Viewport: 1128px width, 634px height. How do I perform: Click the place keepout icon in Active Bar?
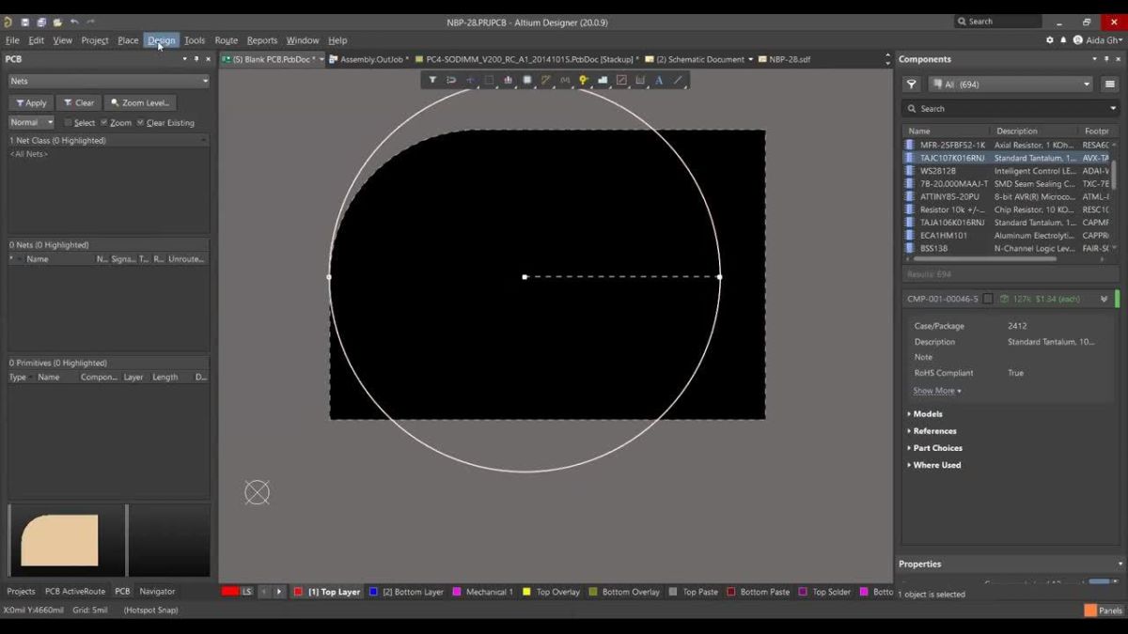pyautogui.click(x=621, y=80)
